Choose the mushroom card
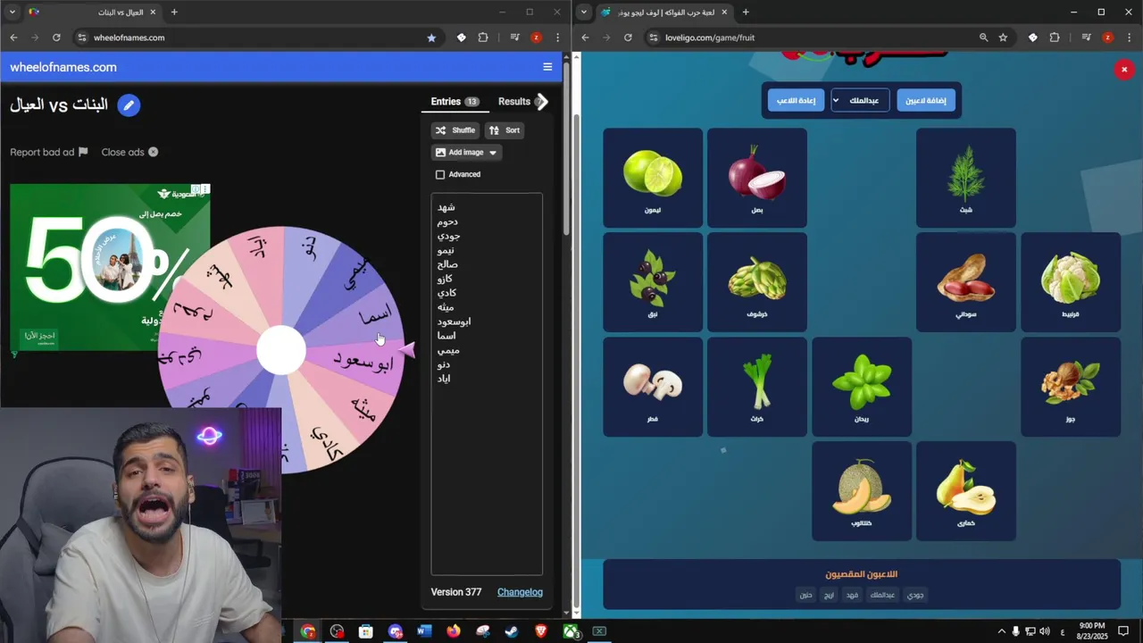The image size is (1143, 643). (653, 387)
